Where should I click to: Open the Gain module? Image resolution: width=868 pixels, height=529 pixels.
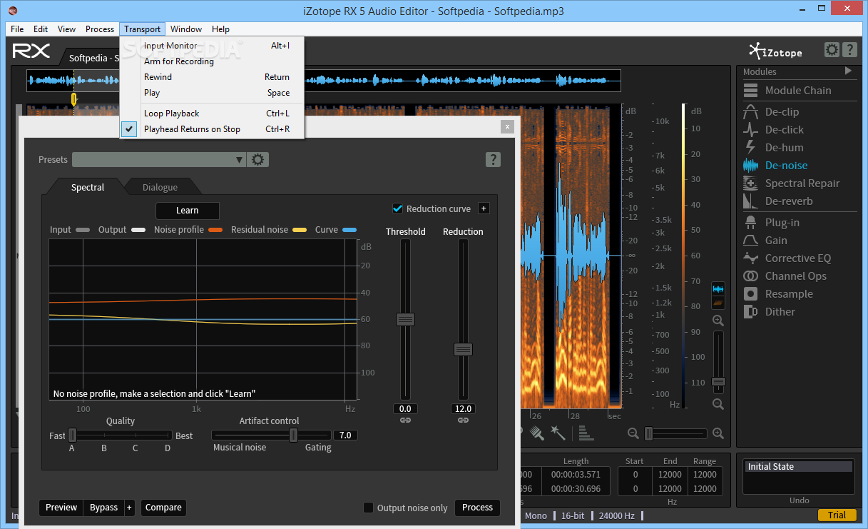(765, 241)
